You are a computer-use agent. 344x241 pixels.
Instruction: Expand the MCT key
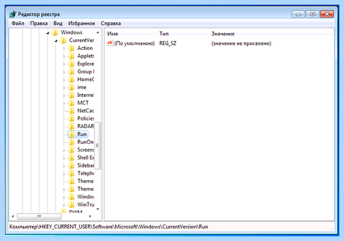click(x=64, y=103)
